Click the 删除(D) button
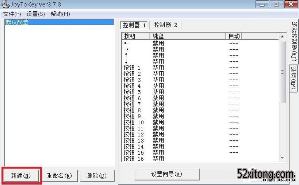 [x=97, y=175]
